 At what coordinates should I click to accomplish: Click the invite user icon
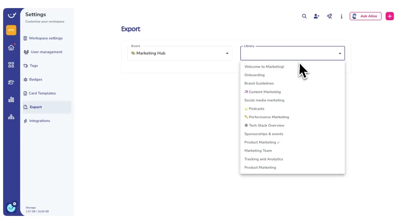click(x=317, y=16)
